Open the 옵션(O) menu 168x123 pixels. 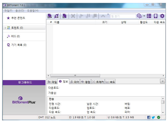click(x=20, y=11)
